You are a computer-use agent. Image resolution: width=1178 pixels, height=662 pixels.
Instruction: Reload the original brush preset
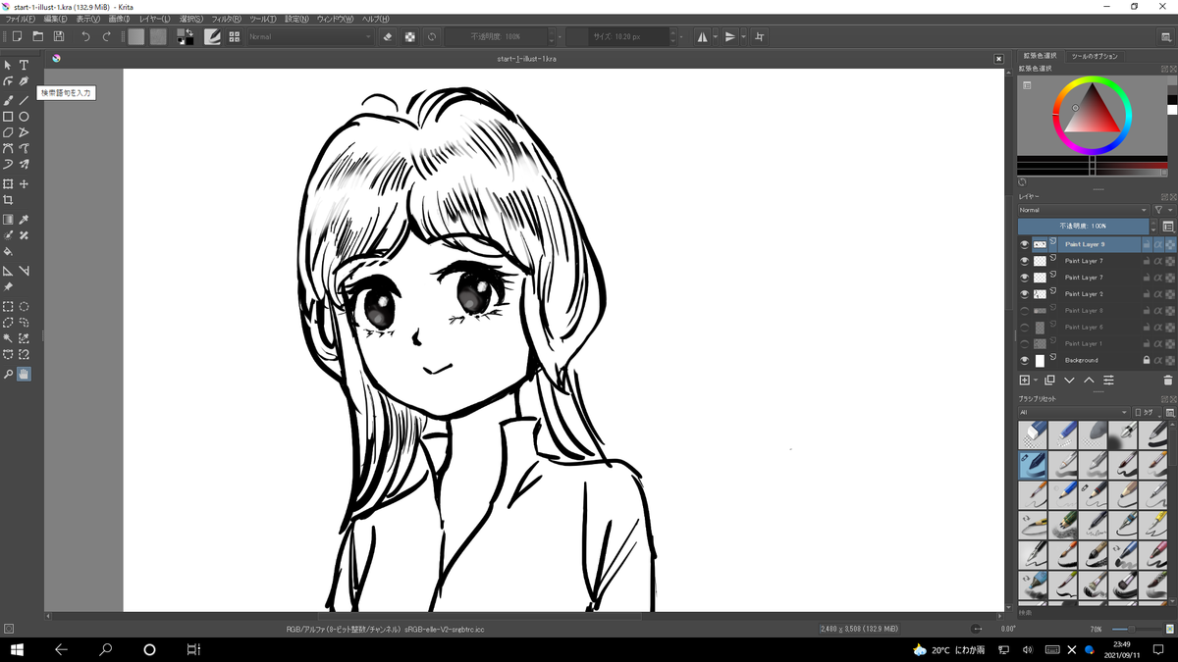(432, 36)
